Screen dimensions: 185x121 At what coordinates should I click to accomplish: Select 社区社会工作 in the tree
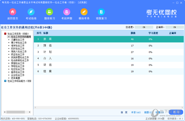click(x=18, y=69)
